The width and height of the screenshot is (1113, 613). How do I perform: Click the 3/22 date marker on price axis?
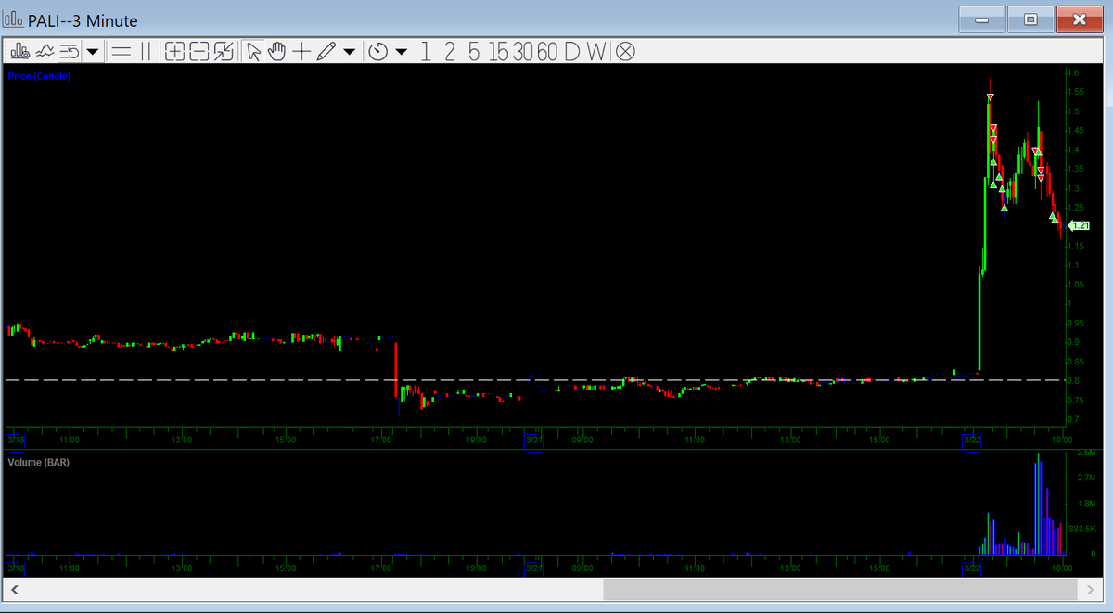point(972,439)
